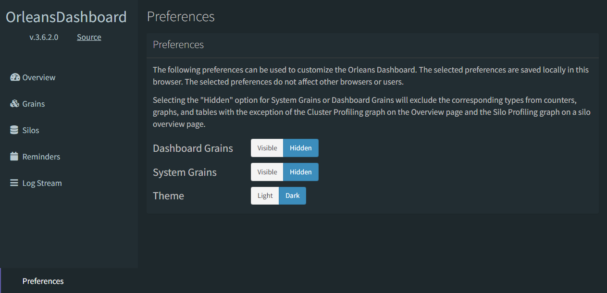This screenshot has height=293, width=607.
Task: Open the Source link
Action: (x=89, y=37)
